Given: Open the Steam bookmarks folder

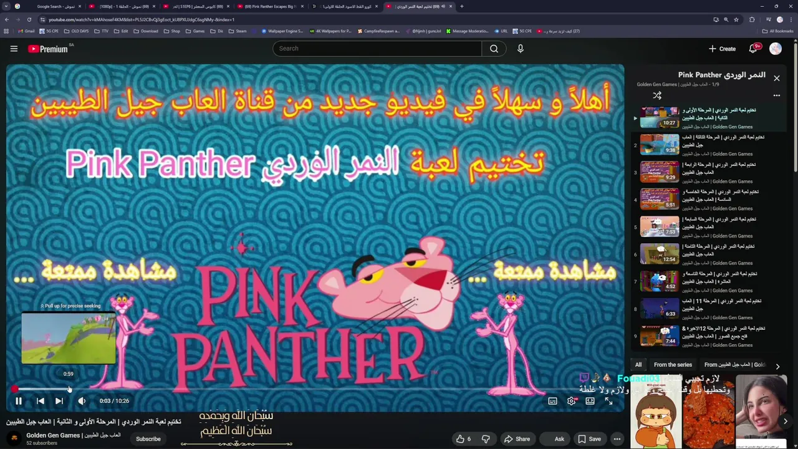Looking at the screenshot, I should 238,31.
